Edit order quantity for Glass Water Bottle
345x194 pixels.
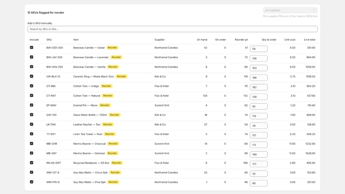[258, 116]
